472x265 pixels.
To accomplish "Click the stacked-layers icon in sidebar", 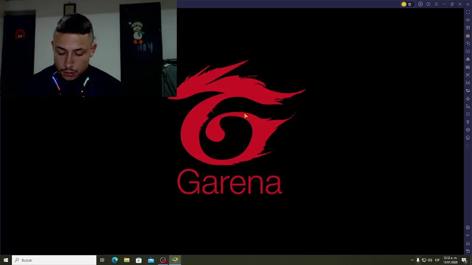I will 468,130.
